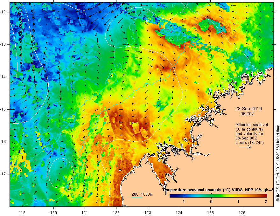Screen dimensions: 280x216
Task: Click the date label 28-Sep-2019
Action: 248,109
